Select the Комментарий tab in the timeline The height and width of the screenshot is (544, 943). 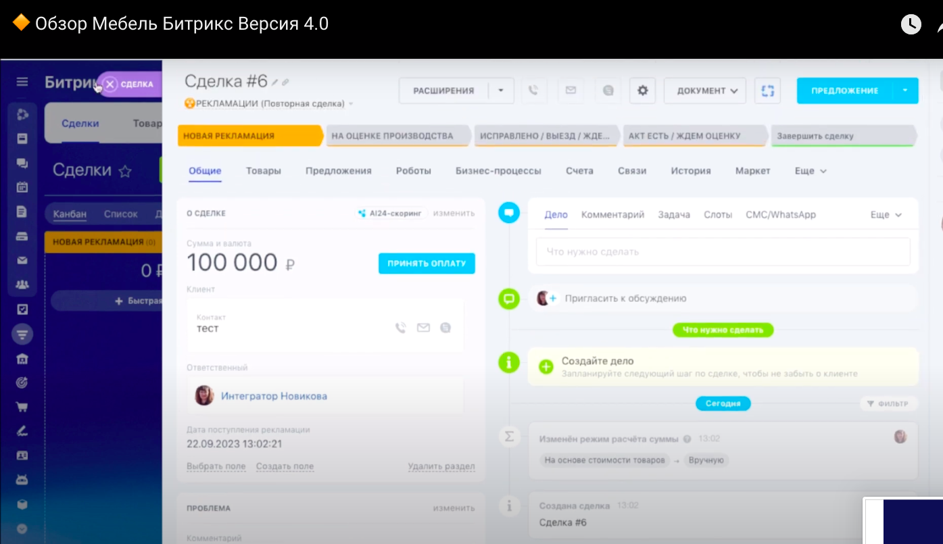click(612, 215)
